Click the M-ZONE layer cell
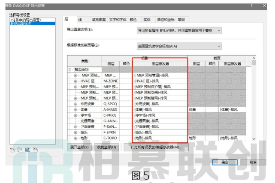Viewport: 275px width, 183px height. click(x=111, y=81)
